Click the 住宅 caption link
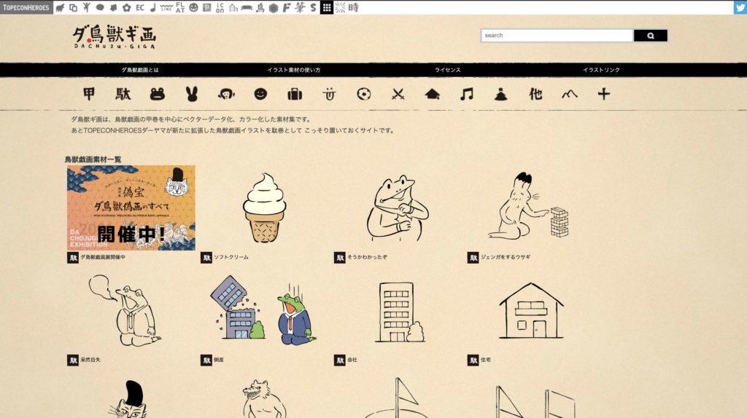The height and width of the screenshot is (418, 747). [x=485, y=360]
